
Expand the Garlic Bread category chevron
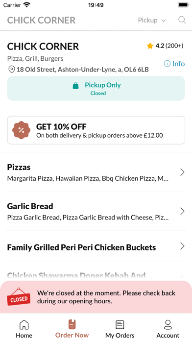(x=182, y=211)
